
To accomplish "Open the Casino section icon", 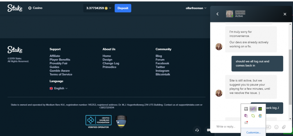I will 30,8.
